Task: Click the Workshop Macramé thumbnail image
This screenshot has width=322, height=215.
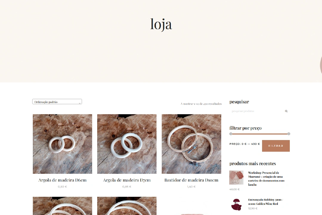Action: pos(236,177)
